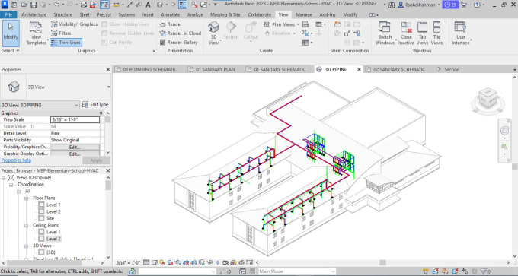Open the Main Model design options dropdown
This screenshot has width=518, height=276.
(296, 271)
